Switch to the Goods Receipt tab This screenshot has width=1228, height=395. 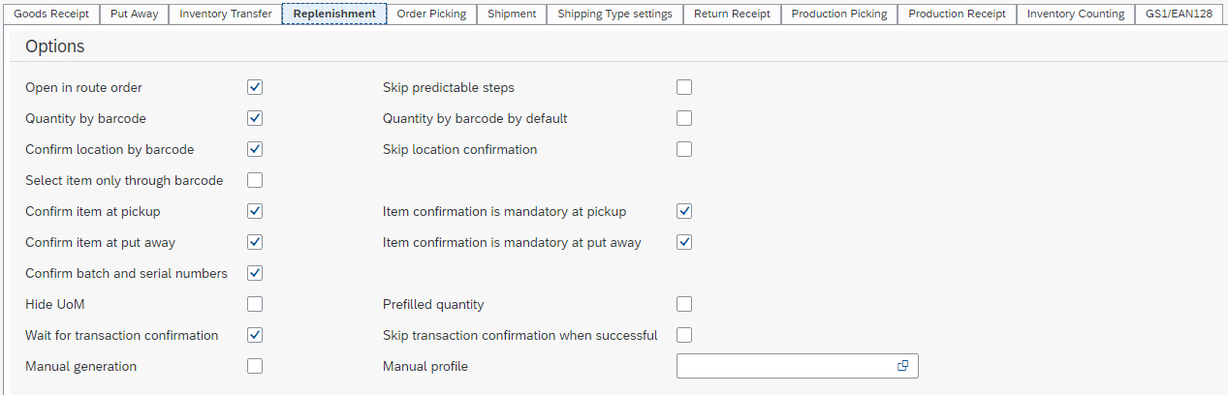[51, 14]
